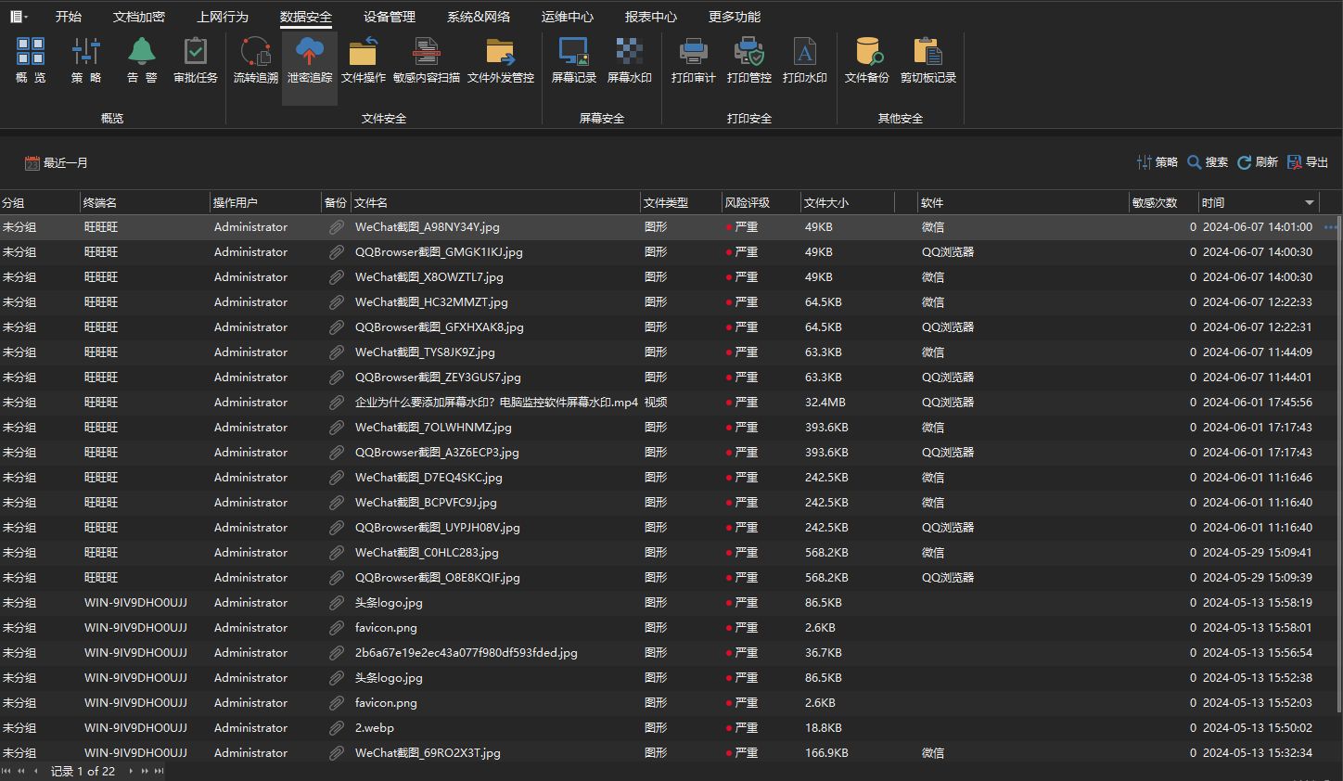1343x781 pixels.
Task: Click backup paperclip for 2b6a67e19e2ec43a077f980df593fded.jpg
Action: pos(336,653)
